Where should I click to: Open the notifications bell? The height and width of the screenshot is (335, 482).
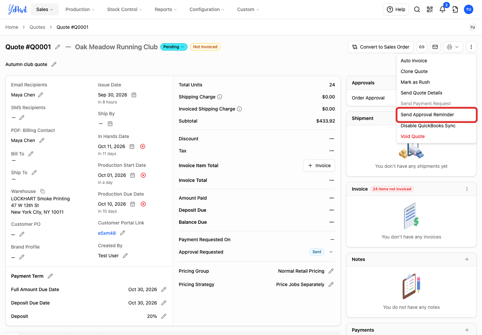click(443, 9)
